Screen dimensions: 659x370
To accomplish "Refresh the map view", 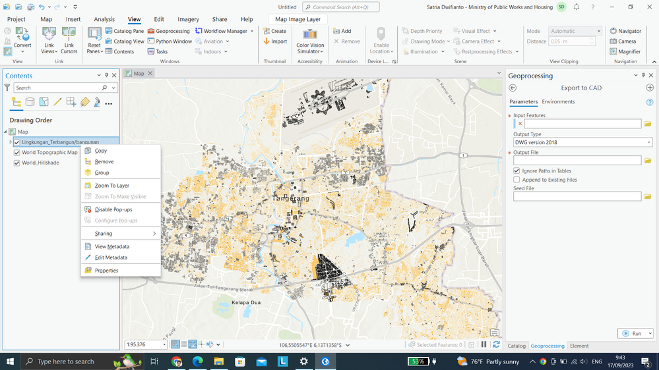I will (496, 344).
